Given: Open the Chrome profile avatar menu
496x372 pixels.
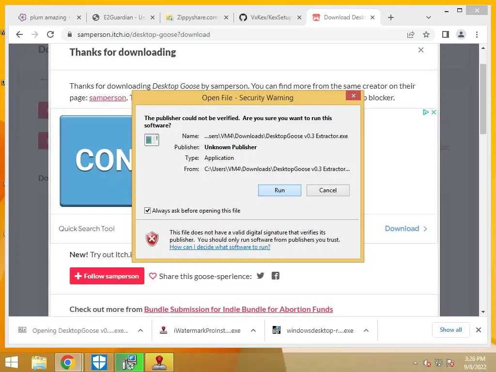Looking at the screenshot, I should pyautogui.click(x=461, y=34).
